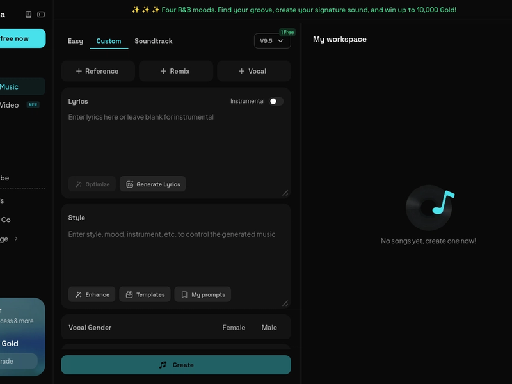512x384 pixels.
Task: Collapse the sidebar using the panel icon
Action: [x=41, y=14]
